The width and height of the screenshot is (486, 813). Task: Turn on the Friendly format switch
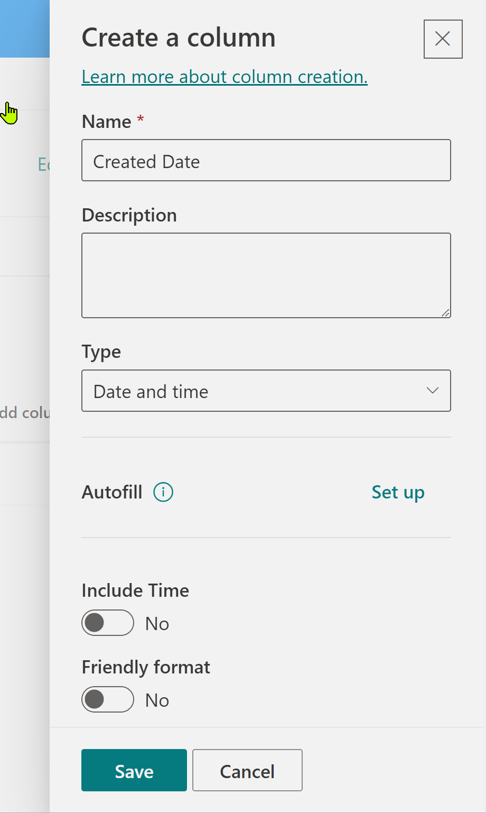pyautogui.click(x=108, y=699)
